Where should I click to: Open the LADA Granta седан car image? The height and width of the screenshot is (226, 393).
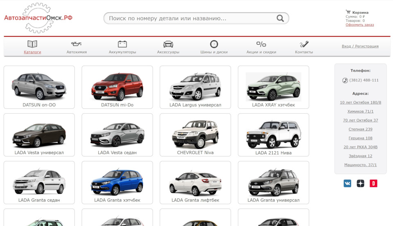[39, 182]
